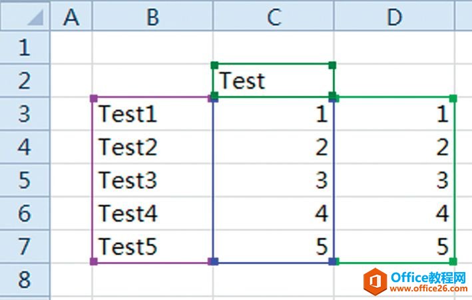This screenshot has width=472, height=300.
Task: Select column A header
Action: point(71,16)
